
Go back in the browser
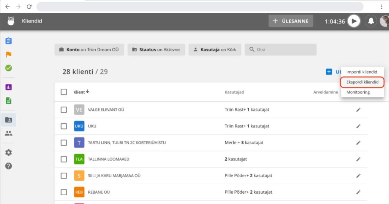pyautogui.click(x=8, y=7)
